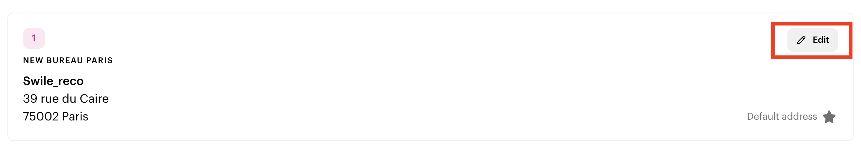Click the badge above NEW BUREAU PARIS
The height and width of the screenshot is (150, 861).
click(34, 38)
